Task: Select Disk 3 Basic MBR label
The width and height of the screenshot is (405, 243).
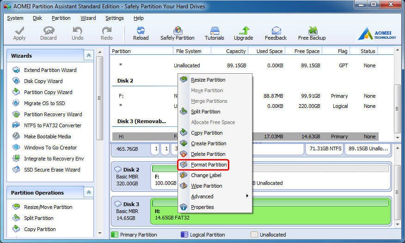Action: [x=130, y=211]
